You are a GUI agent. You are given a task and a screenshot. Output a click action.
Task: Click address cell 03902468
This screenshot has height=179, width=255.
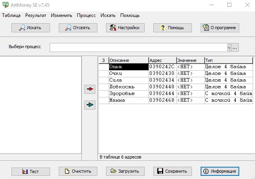click(x=163, y=100)
